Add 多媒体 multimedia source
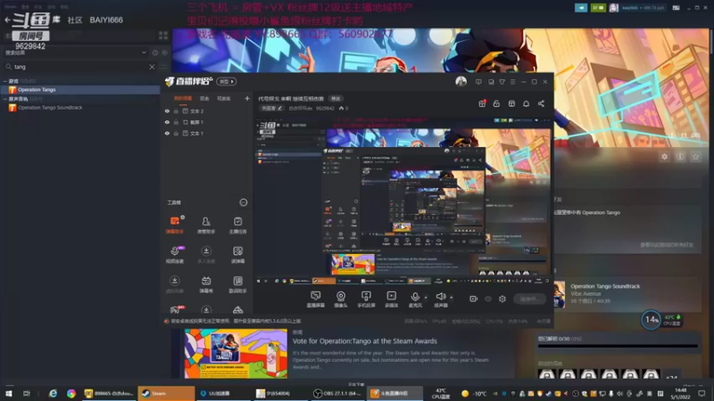 pyautogui.click(x=392, y=299)
